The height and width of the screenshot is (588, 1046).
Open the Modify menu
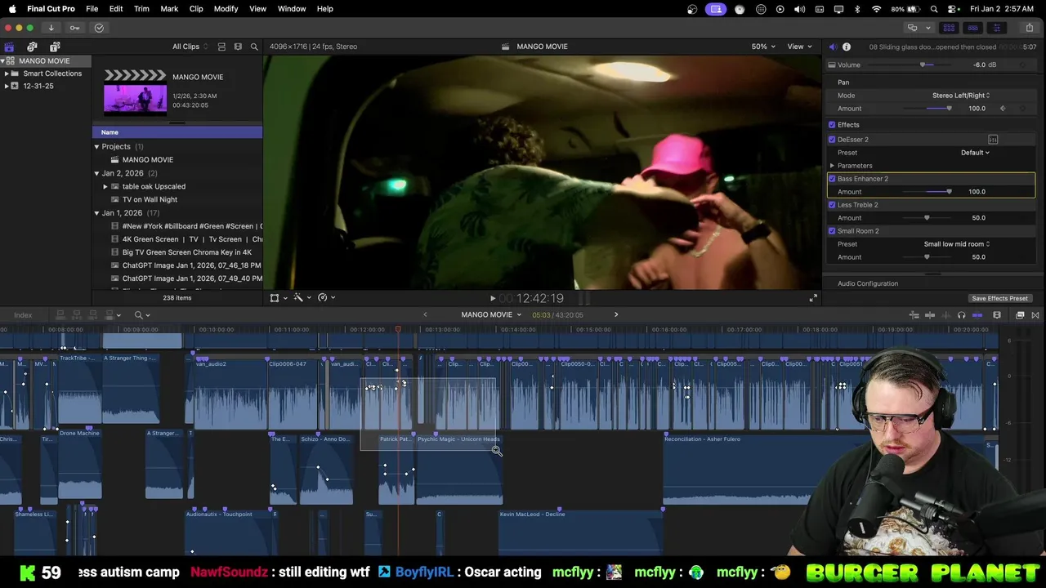(226, 9)
